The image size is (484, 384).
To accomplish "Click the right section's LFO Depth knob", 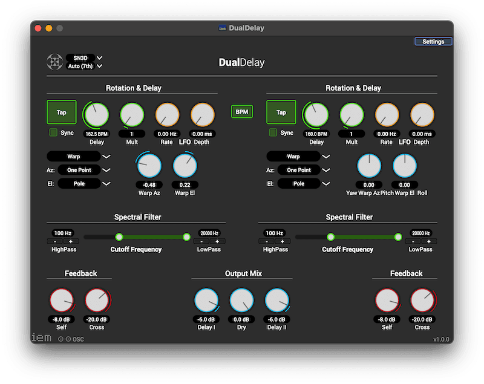I will coord(422,115).
